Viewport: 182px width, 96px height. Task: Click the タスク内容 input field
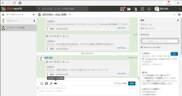click(x=160, y=41)
